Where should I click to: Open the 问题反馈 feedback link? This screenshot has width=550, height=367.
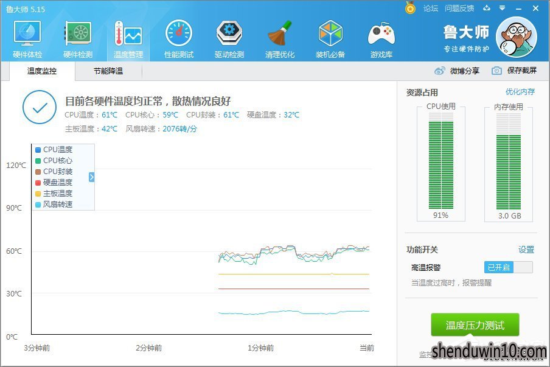point(459,9)
